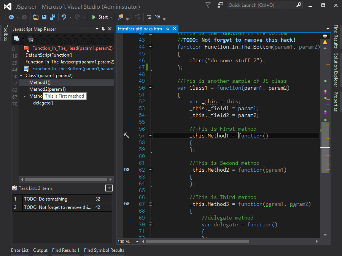342x256 pixels.
Task: Select task 'TODO: Do something!' row
Action: coord(62,199)
